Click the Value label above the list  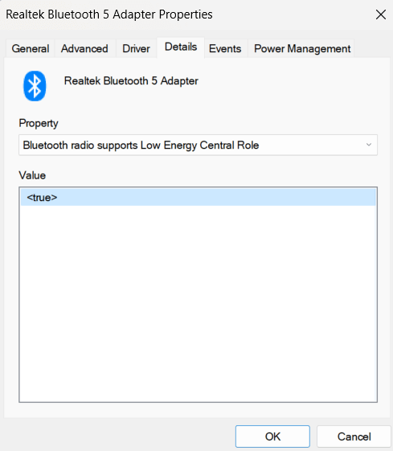tap(32, 175)
